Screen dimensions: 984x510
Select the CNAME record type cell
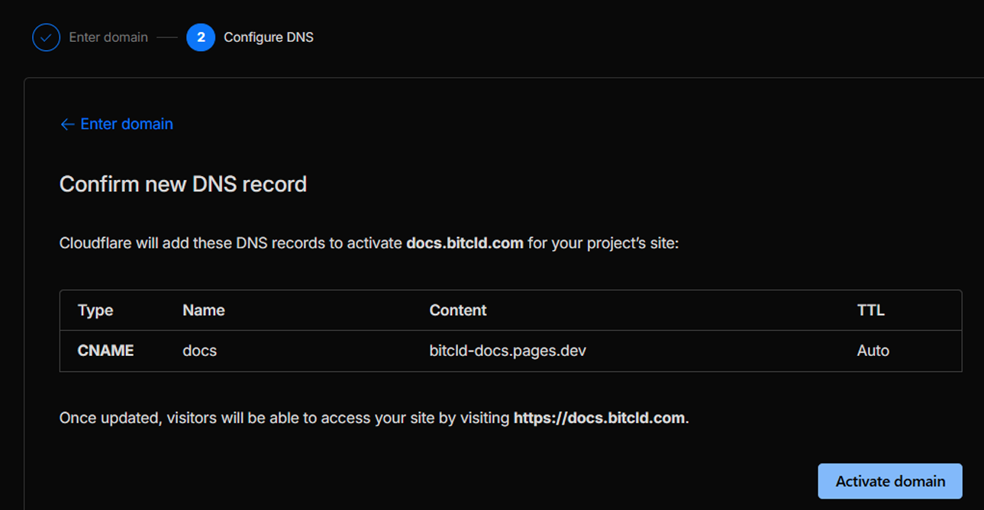105,350
